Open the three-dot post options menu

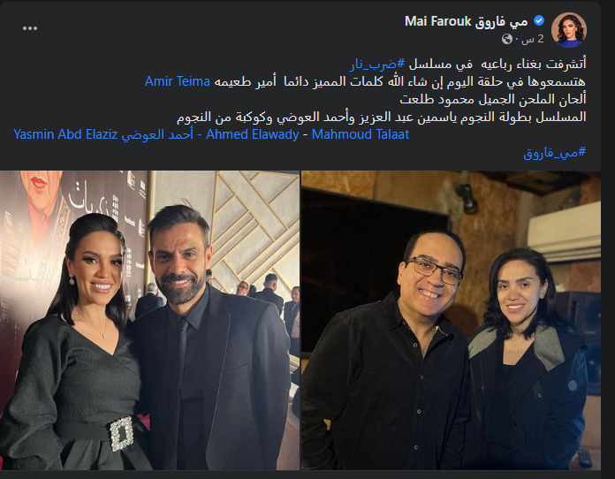30,28
